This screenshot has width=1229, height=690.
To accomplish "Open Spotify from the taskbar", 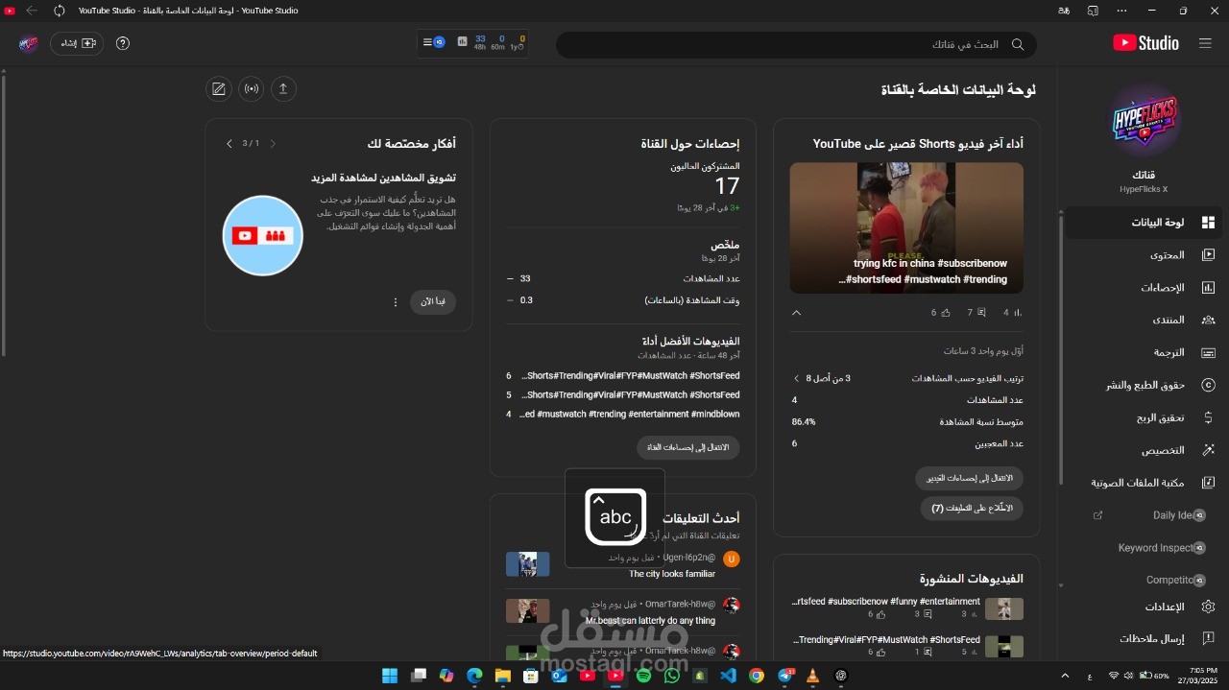I will pos(643,676).
